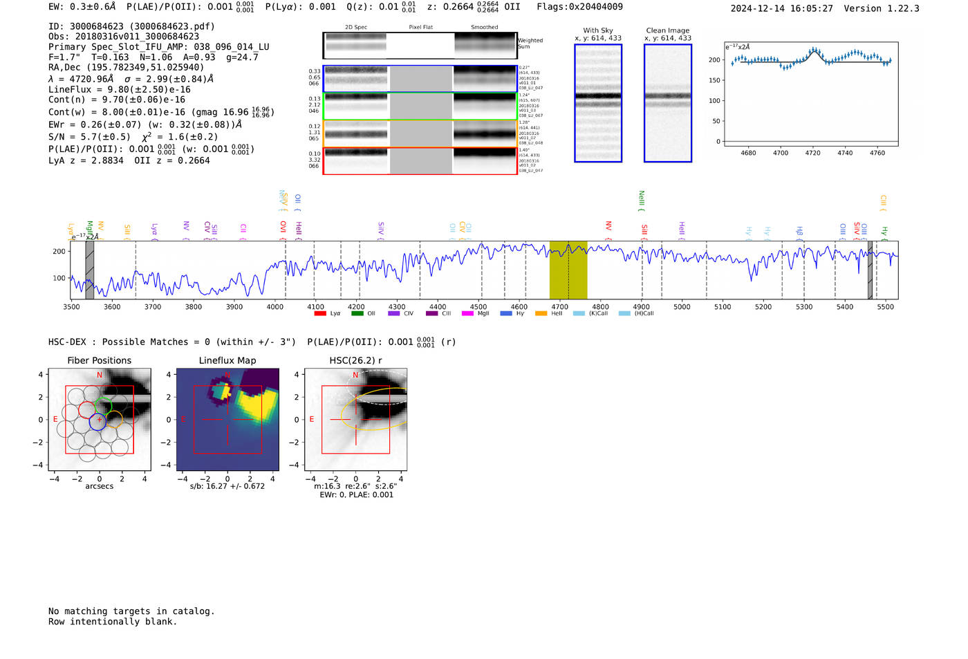Click the Obs: 20180316v011_3000684623 line
The height and width of the screenshot is (659, 968).
pos(124,37)
